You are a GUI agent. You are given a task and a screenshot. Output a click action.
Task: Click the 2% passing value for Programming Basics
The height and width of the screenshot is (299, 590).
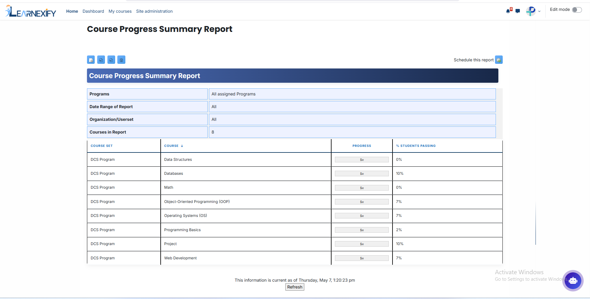click(399, 230)
